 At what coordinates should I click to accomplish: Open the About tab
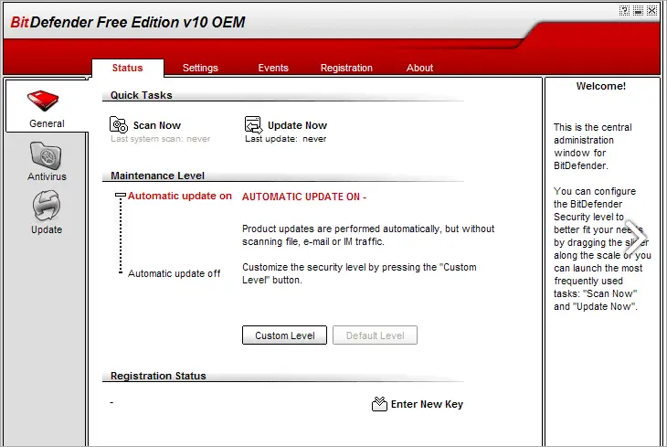coord(420,69)
